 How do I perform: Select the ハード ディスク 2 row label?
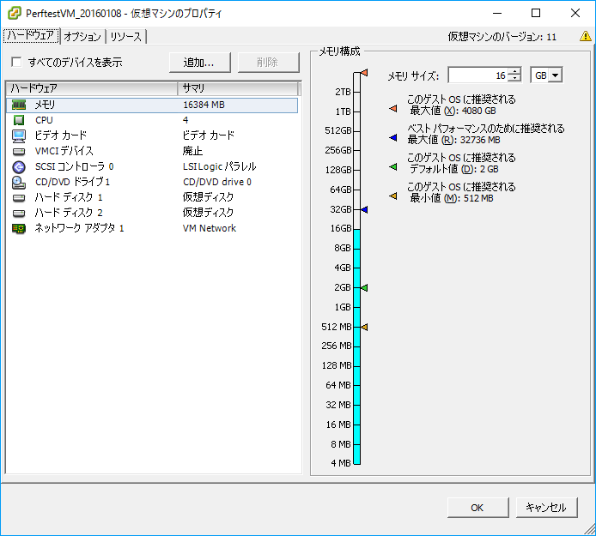69,213
